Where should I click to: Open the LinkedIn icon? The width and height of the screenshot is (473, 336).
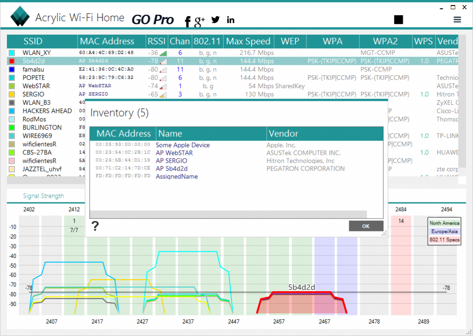click(230, 20)
